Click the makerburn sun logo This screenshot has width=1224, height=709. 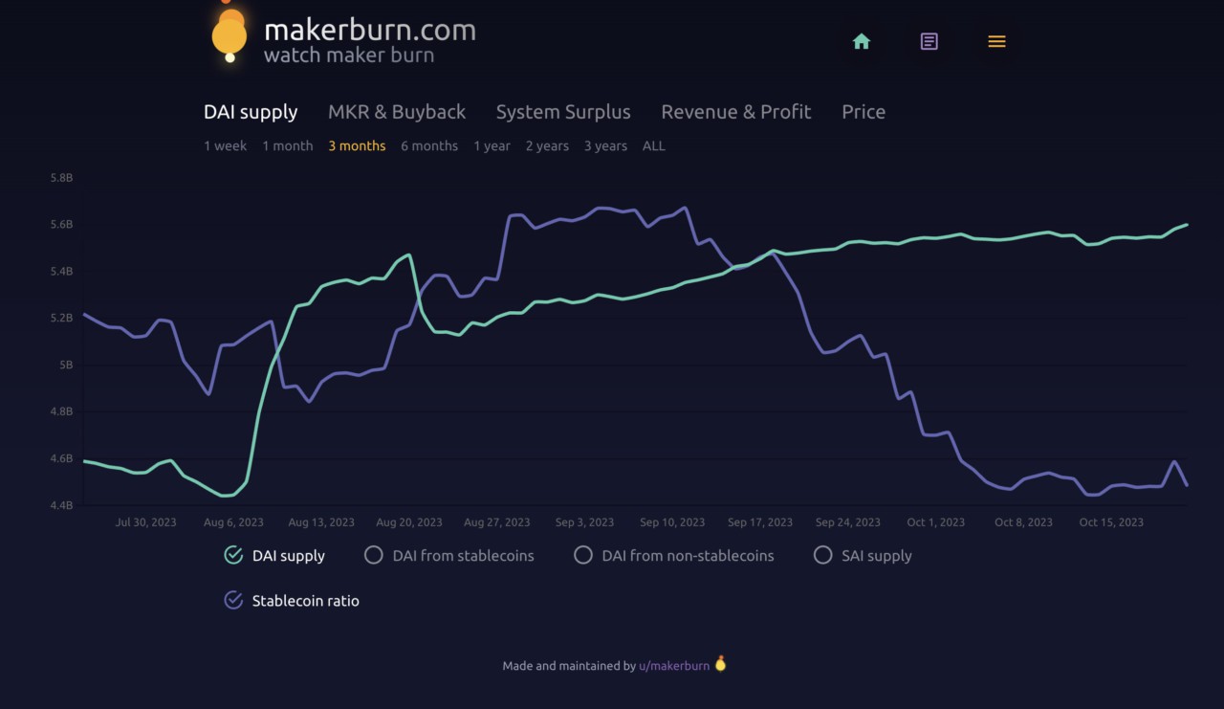click(229, 34)
